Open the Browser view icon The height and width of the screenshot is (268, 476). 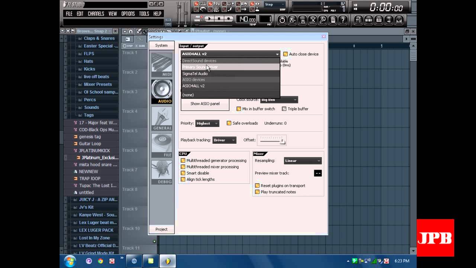point(389,20)
